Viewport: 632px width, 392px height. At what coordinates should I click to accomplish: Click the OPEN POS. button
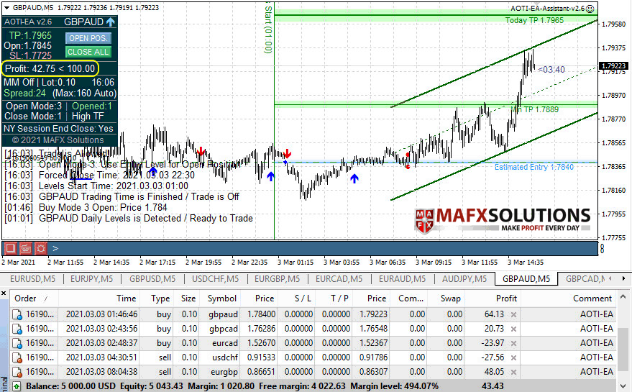pyautogui.click(x=88, y=38)
